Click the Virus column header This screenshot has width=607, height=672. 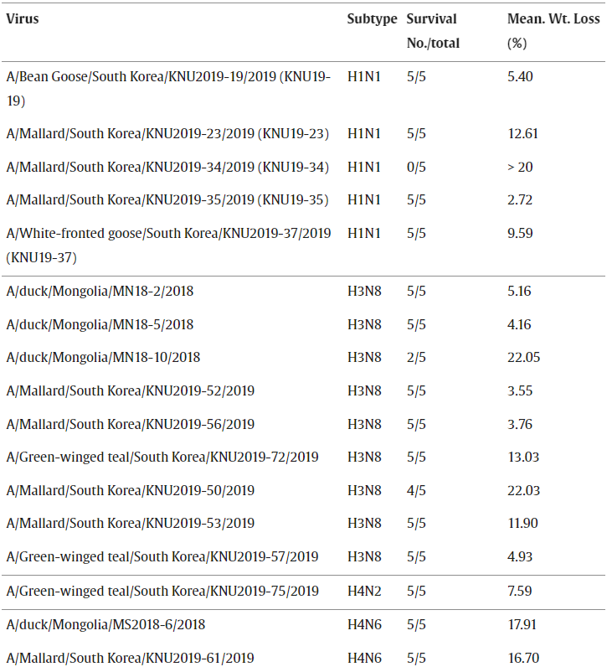click(23, 19)
